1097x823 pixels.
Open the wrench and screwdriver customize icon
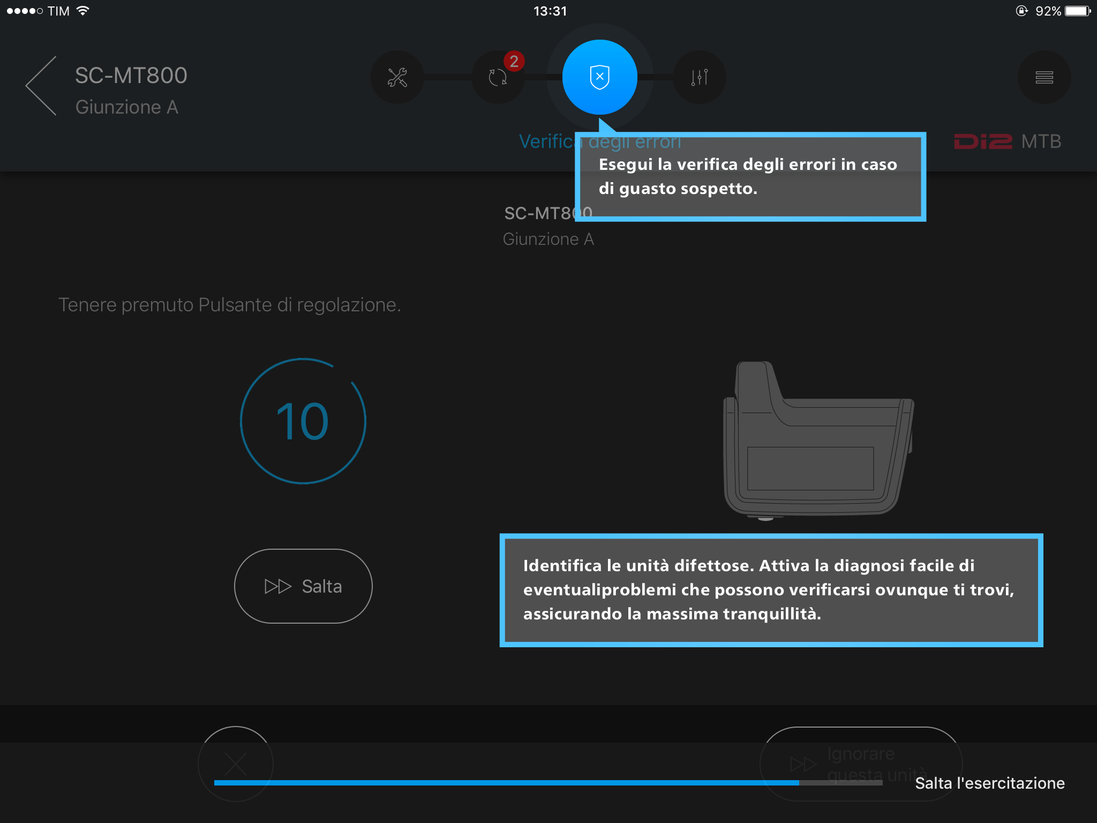coord(397,78)
